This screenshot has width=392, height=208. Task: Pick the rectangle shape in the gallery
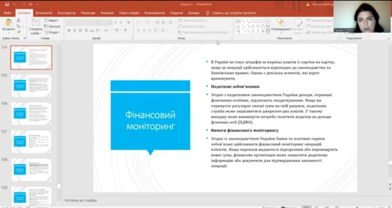(253, 21)
